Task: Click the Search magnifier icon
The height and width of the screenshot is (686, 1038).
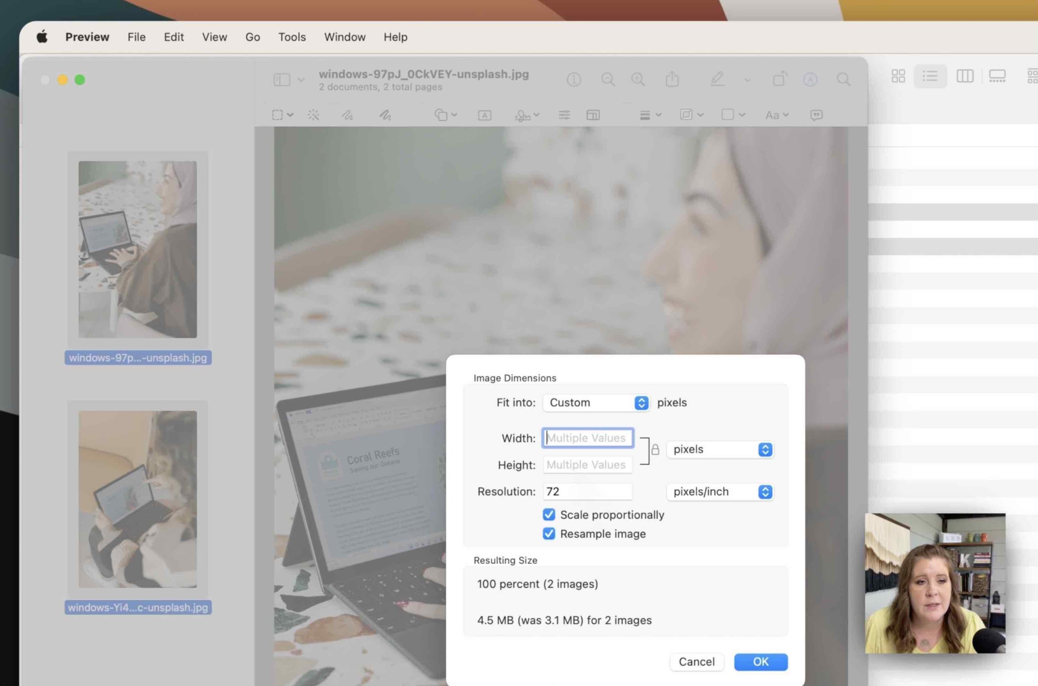Action: (x=844, y=80)
